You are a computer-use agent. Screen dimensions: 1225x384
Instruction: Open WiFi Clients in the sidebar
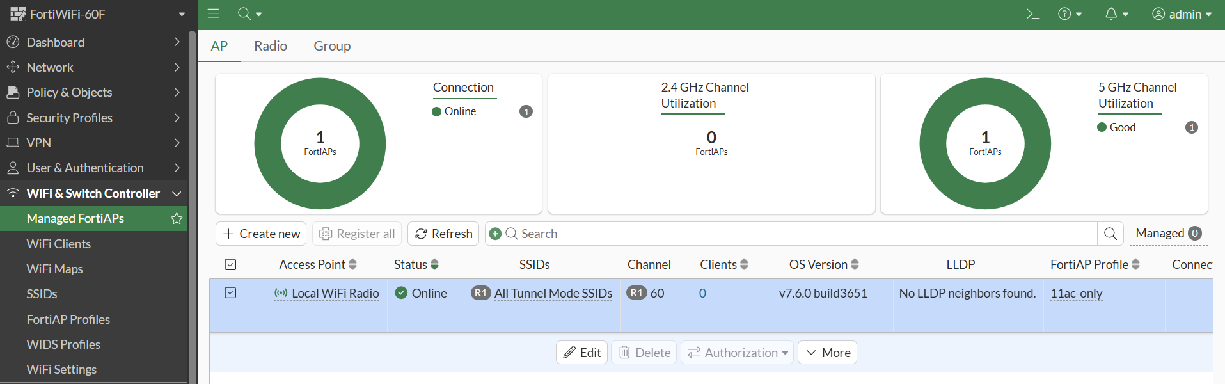coord(59,244)
